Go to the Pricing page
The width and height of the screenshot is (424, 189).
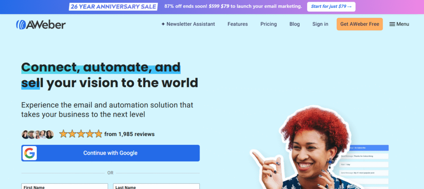268,24
